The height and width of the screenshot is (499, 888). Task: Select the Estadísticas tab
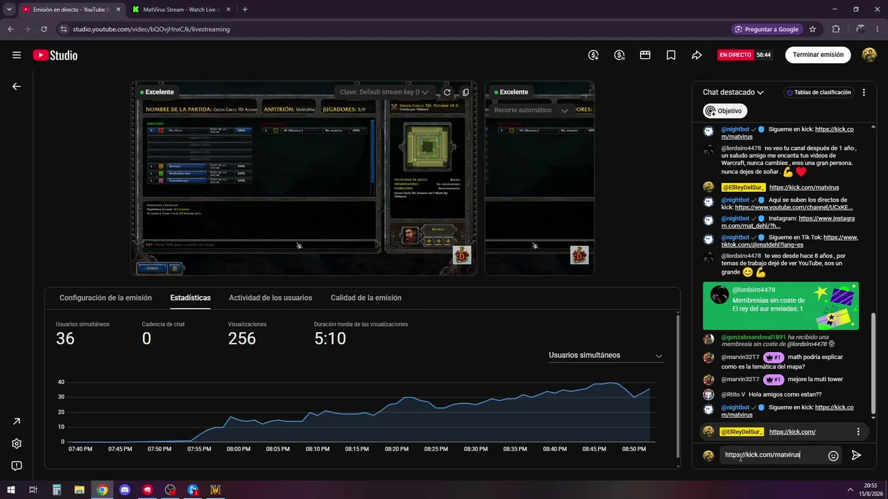(190, 298)
